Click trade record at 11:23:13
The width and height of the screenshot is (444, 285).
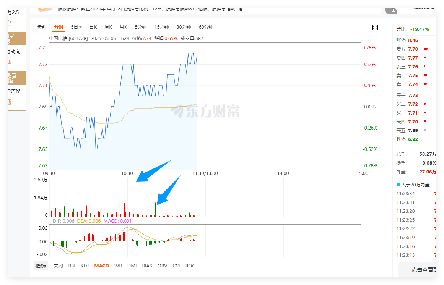405,255
